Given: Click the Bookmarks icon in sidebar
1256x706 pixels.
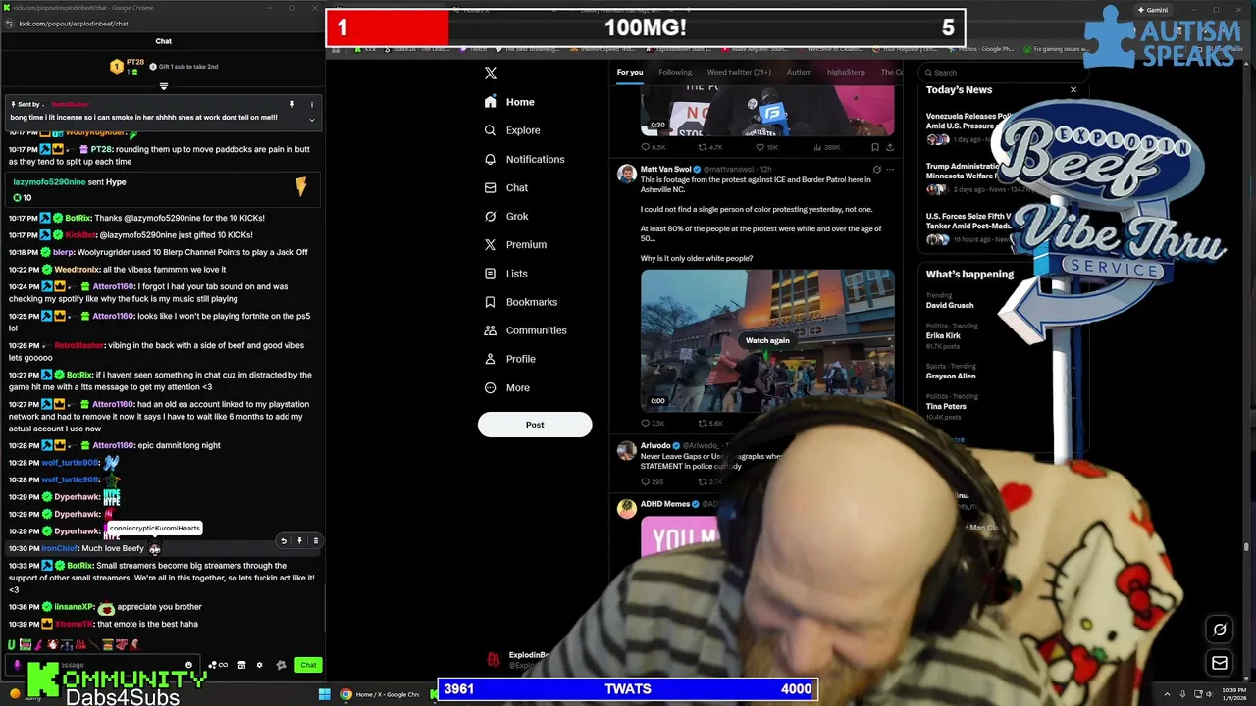Looking at the screenshot, I should (490, 302).
